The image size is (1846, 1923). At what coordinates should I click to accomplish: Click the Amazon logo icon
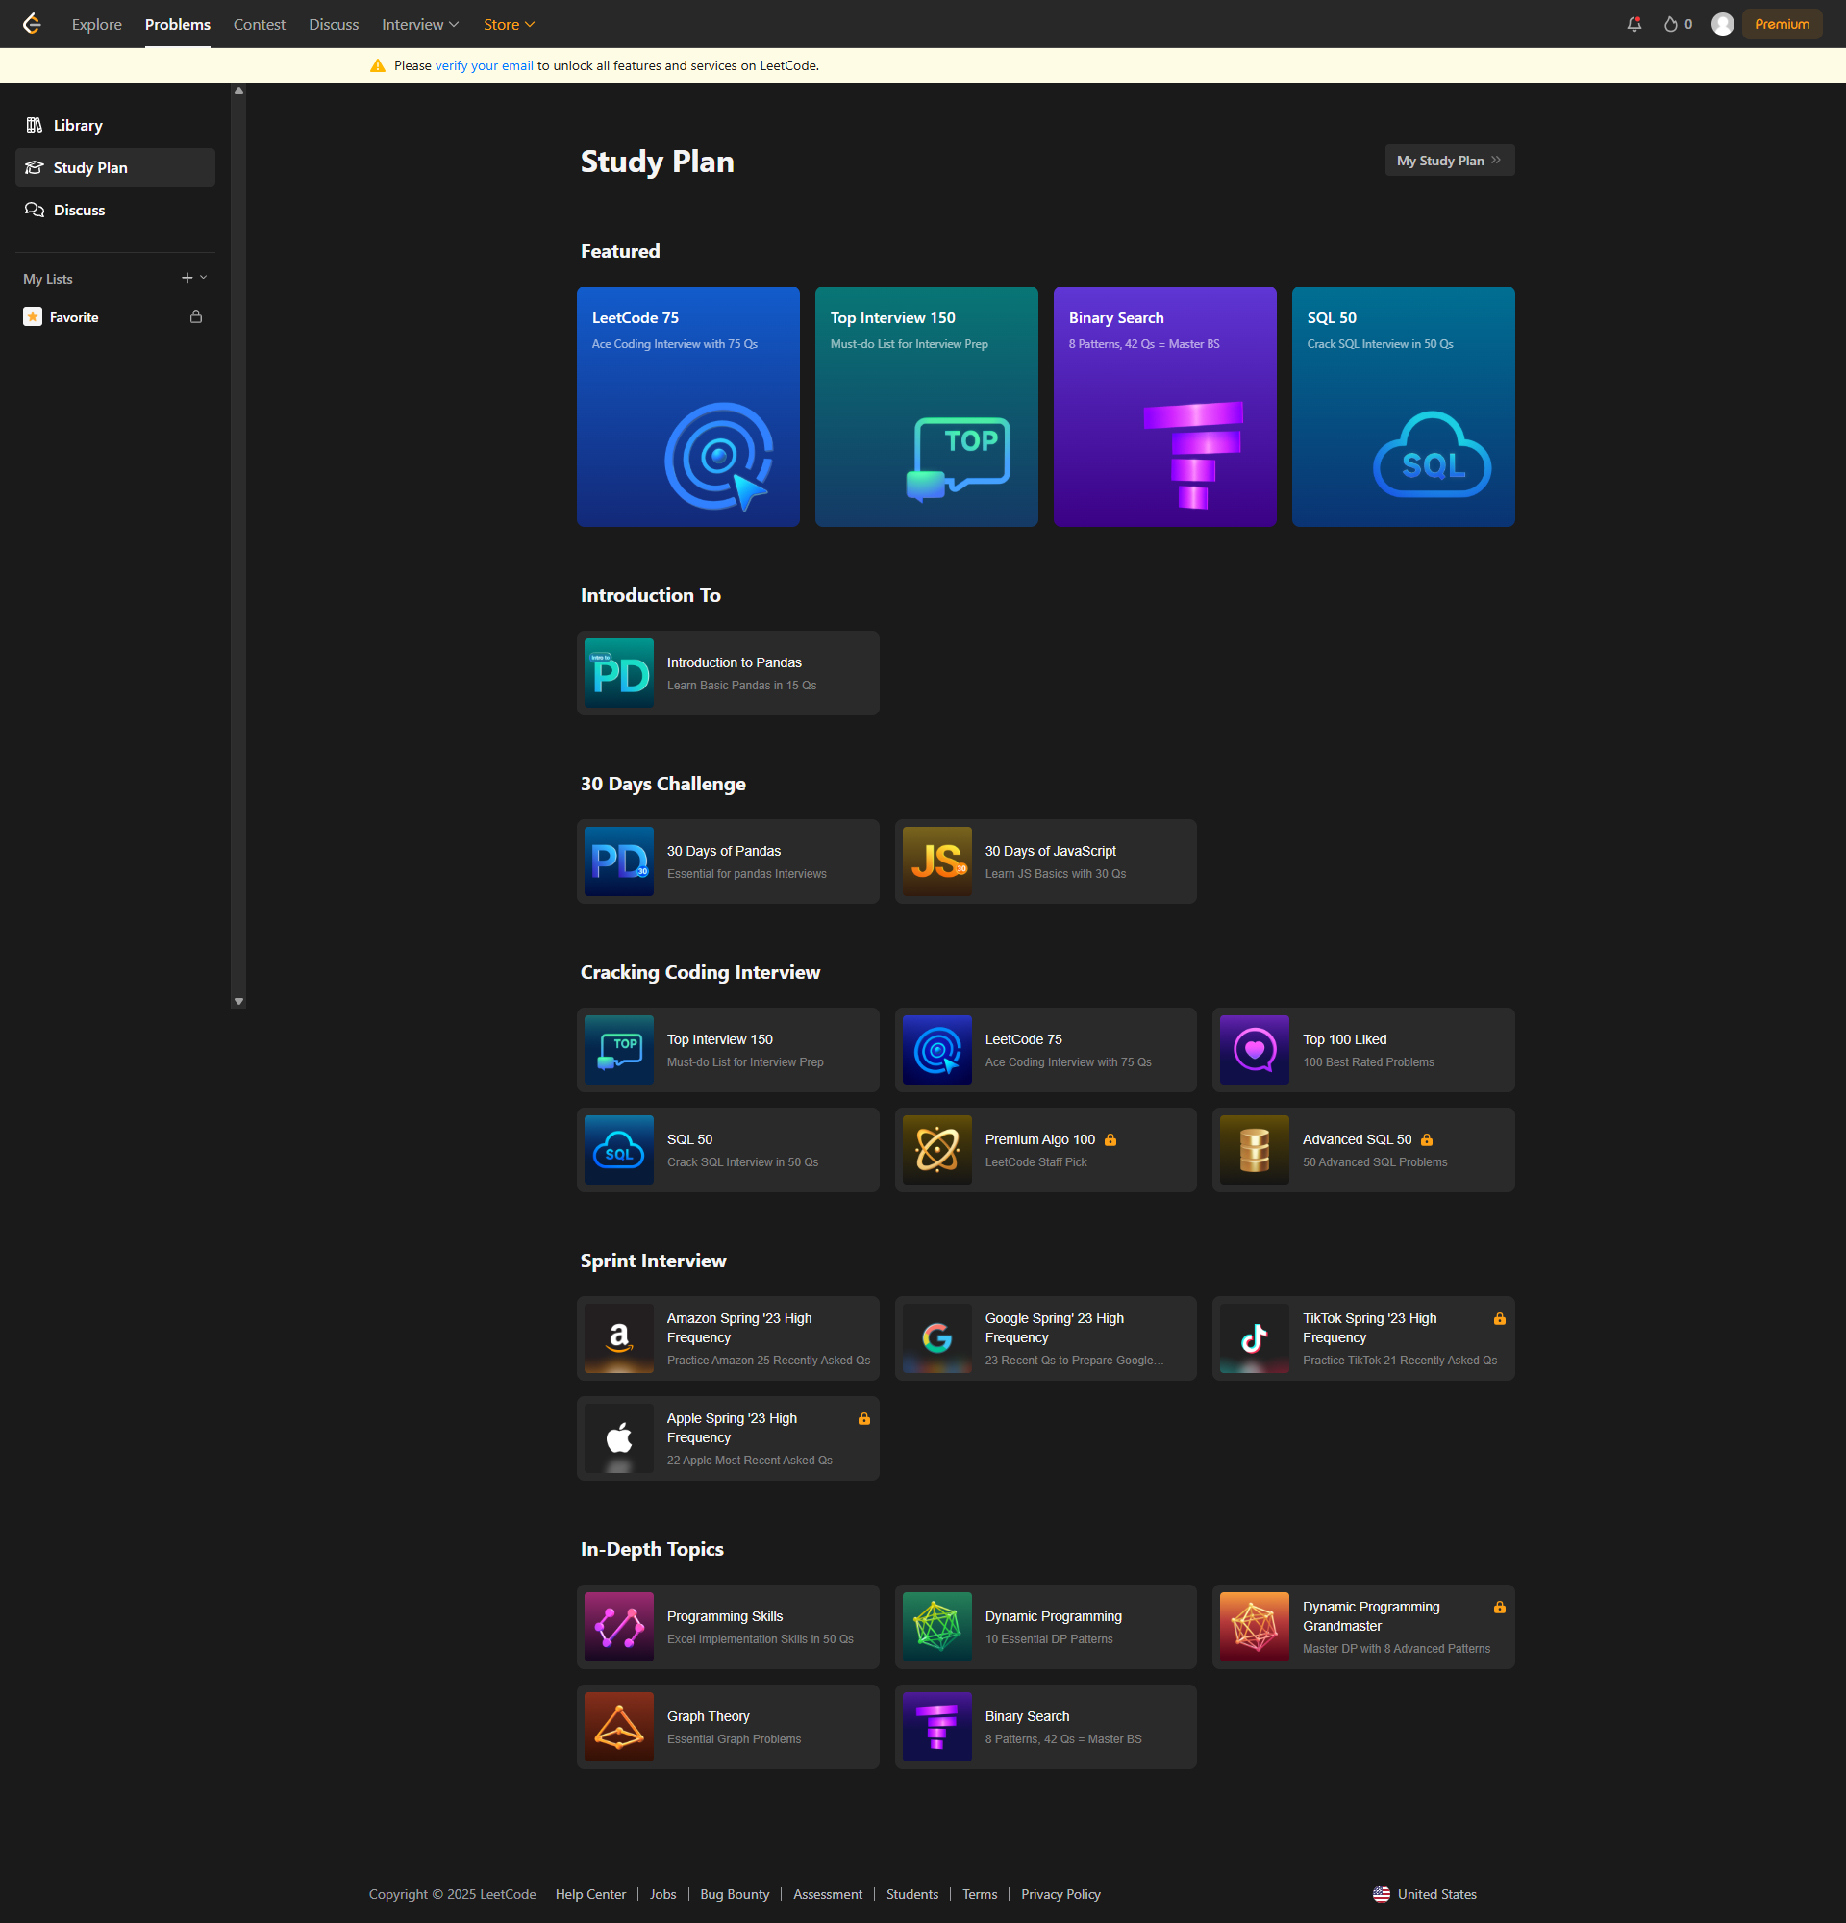(619, 1338)
